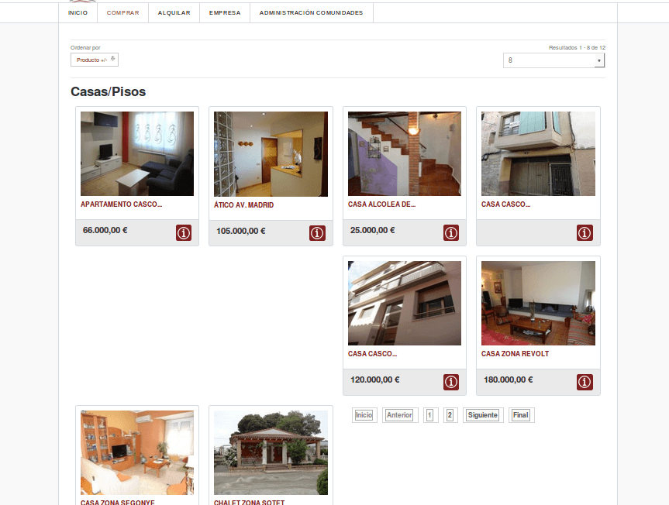This screenshot has height=505, width=669.
Task: Click the Siguiente pagination button
Action: pos(483,415)
